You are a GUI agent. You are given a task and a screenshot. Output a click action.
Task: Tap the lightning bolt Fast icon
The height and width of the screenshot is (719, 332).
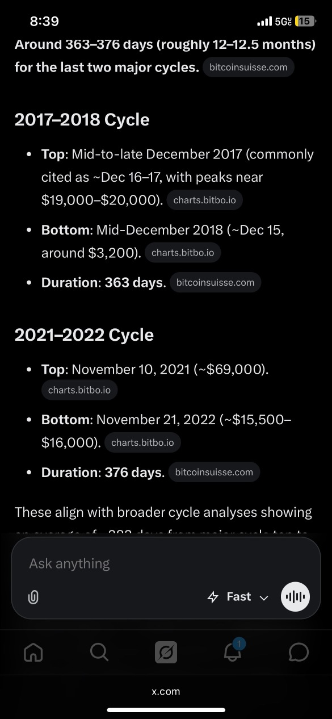click(x=213, y=597)
